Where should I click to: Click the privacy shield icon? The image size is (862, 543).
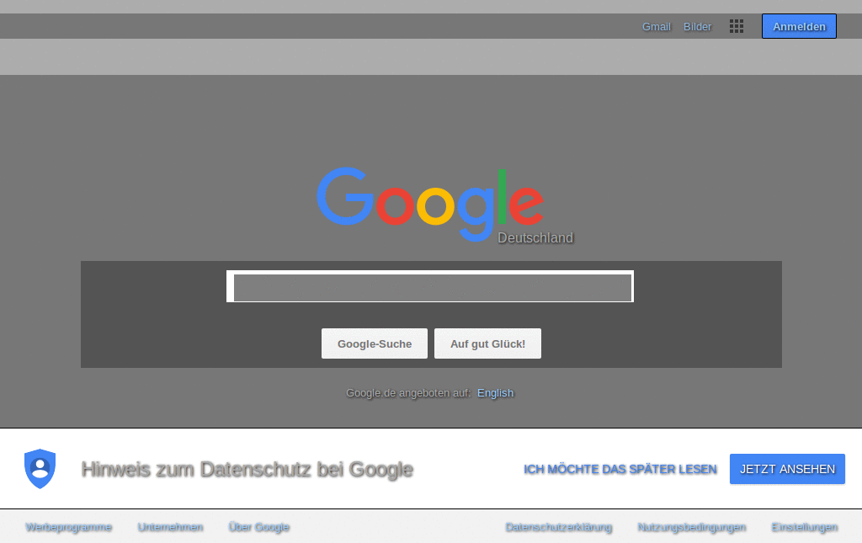click(x=40, y=469)
